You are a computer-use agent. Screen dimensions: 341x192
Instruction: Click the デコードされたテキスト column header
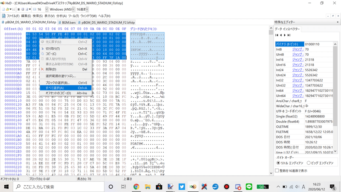point(144,29)
